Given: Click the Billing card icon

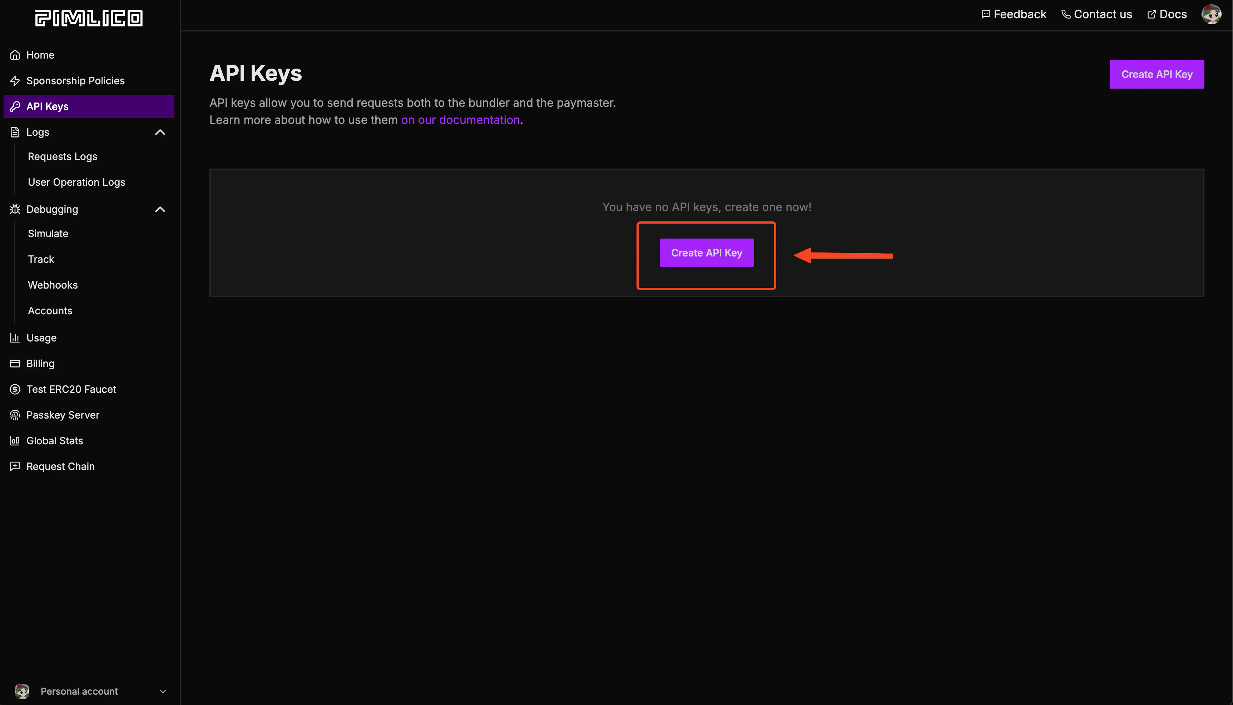Looking at the screenshot, I should point(15,364).
